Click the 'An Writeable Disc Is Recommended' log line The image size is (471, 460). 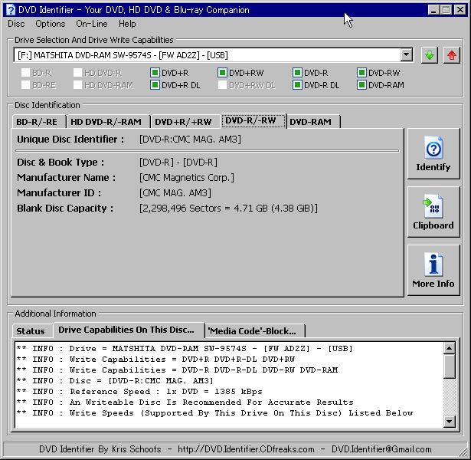185,402
